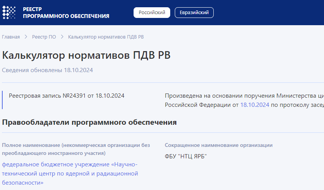Click 'Реестровая запись №24391' entry text
The image size is (324, 190).
(66, 96)
